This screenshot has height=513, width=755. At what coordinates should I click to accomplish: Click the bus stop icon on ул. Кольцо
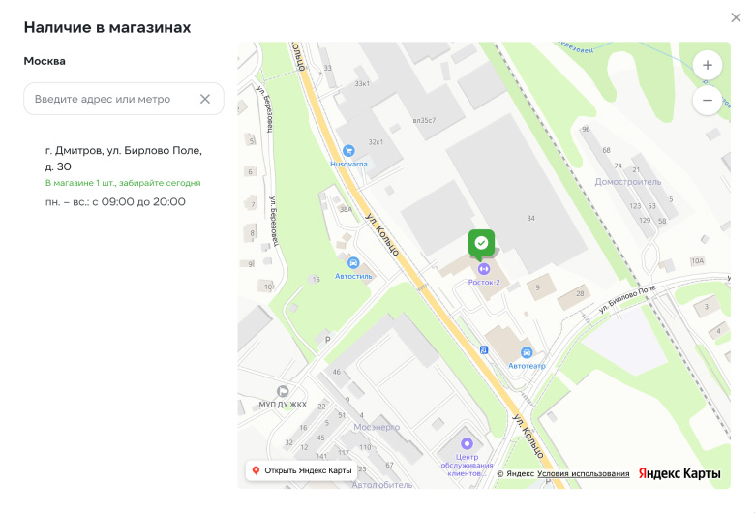click(484, 350)
